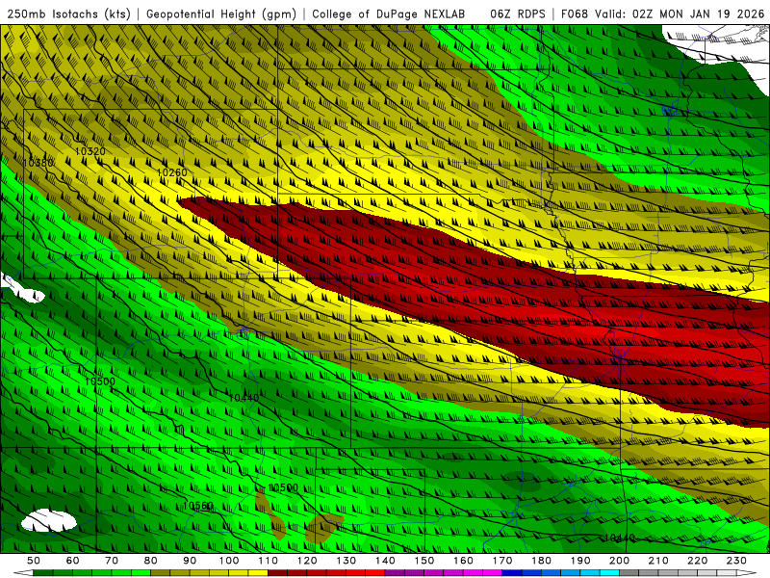Click the 10320 height contour label

90,151
